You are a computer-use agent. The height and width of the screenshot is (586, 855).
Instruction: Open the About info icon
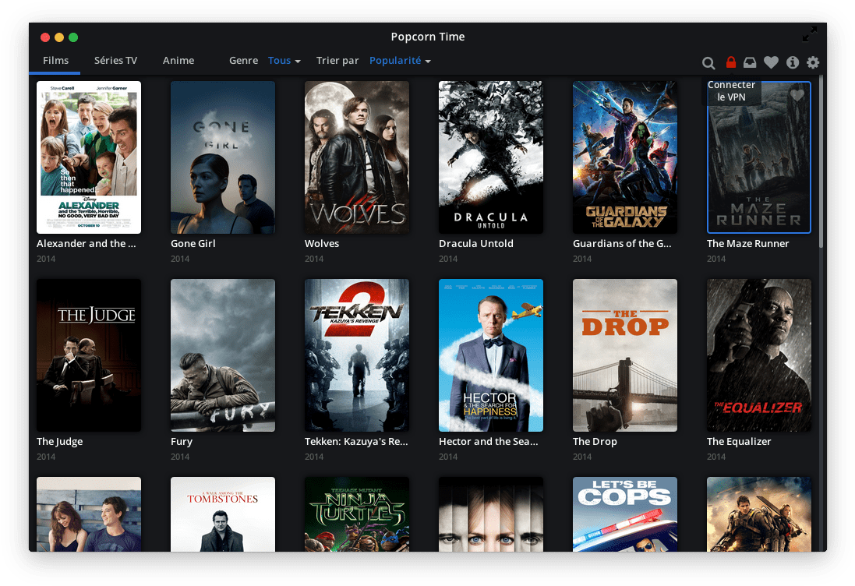pos(792,62)
